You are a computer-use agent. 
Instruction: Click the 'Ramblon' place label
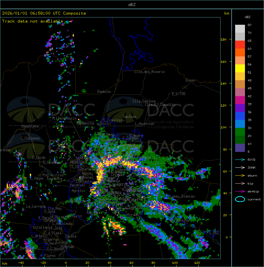point(104,92)
